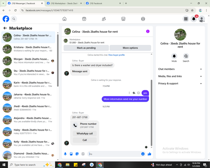This screenshot has height=168, width=210.
Task: Open the Reels video icon
Action: pos(84,19)
